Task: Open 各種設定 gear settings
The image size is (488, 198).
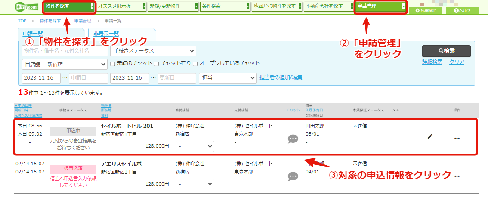Action: pyautogui.click(x=426, y=11)
